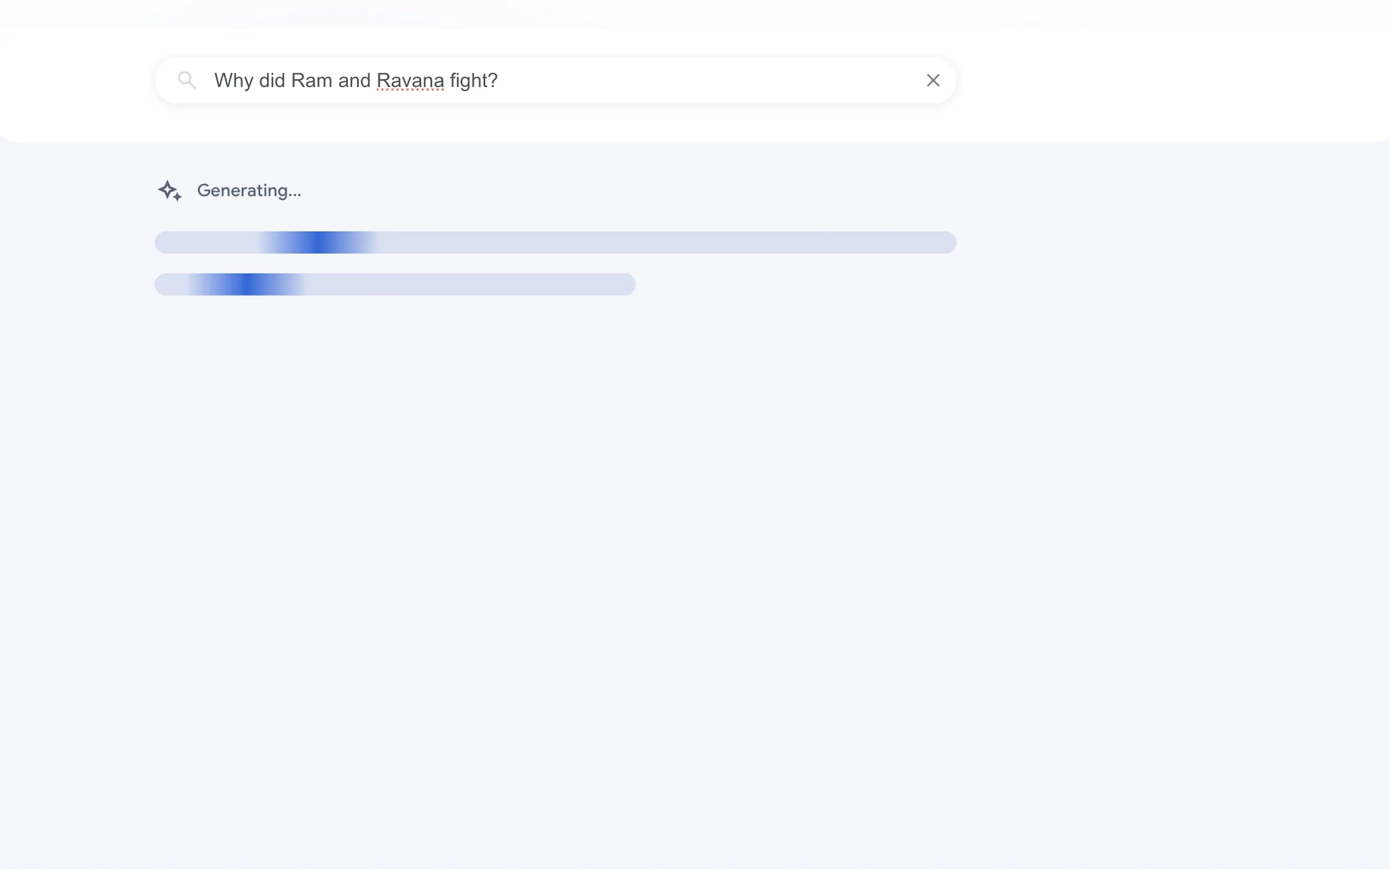Click the underlined word 'Ravana' in search
1390x869 pixels.
[410, 80]
